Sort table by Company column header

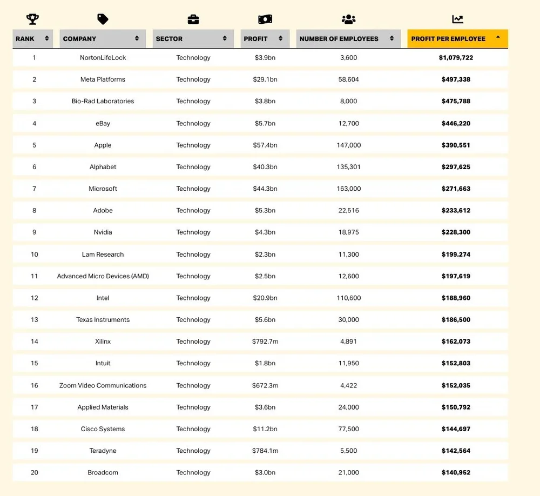tap(103, 38)
